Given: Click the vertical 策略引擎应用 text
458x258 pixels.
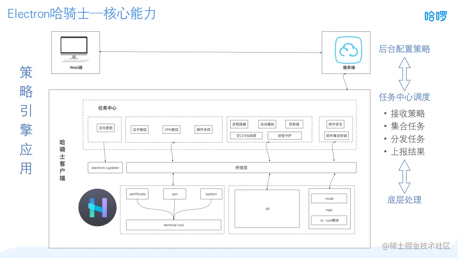Looking at the screenshot, I should (x=26, y=120).
